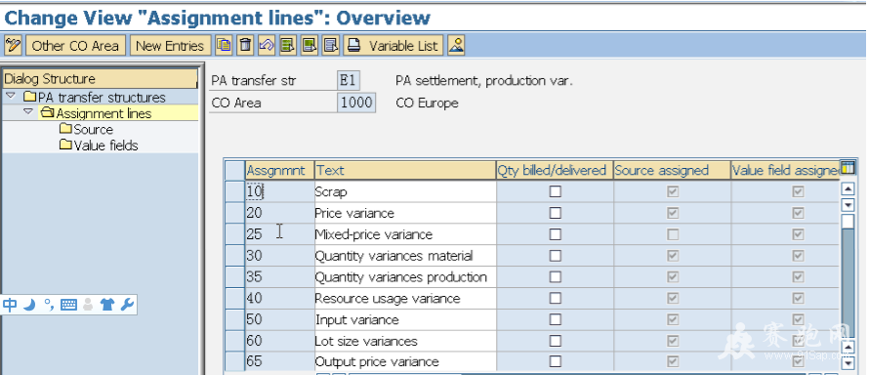Select Source in Dialog Structure

click(x=93, y=129)
